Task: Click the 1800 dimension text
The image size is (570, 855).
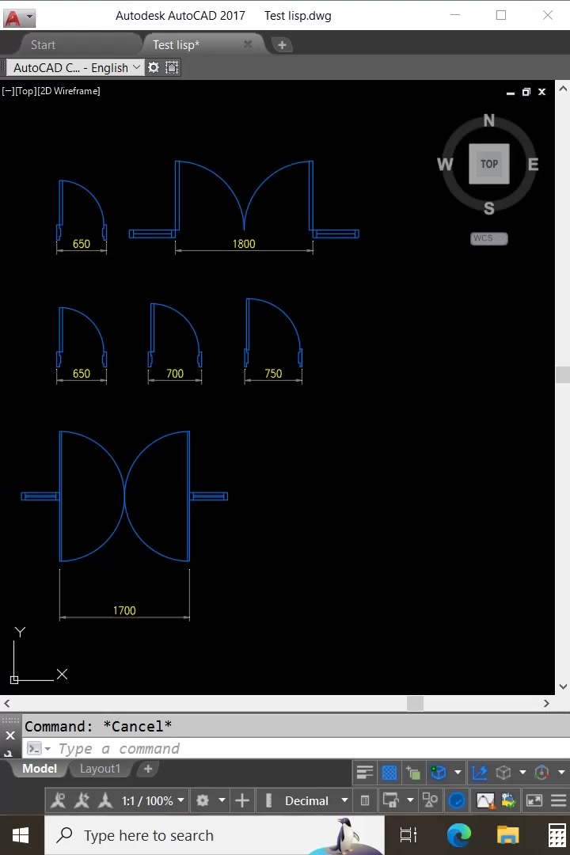Action: 244,244
